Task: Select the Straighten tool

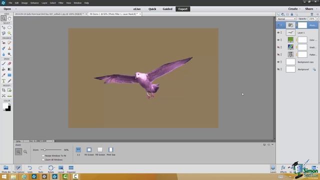Action: (9, 95)
